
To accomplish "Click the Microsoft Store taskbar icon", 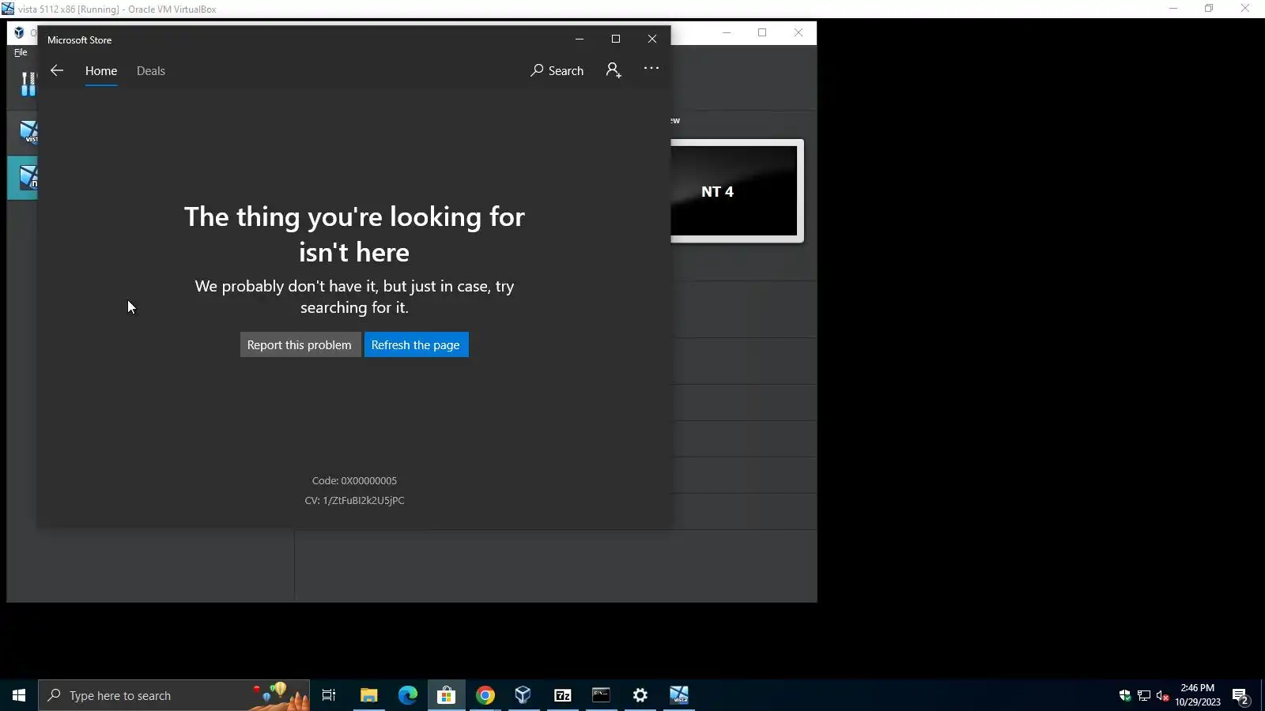I will tap(447, 695).
